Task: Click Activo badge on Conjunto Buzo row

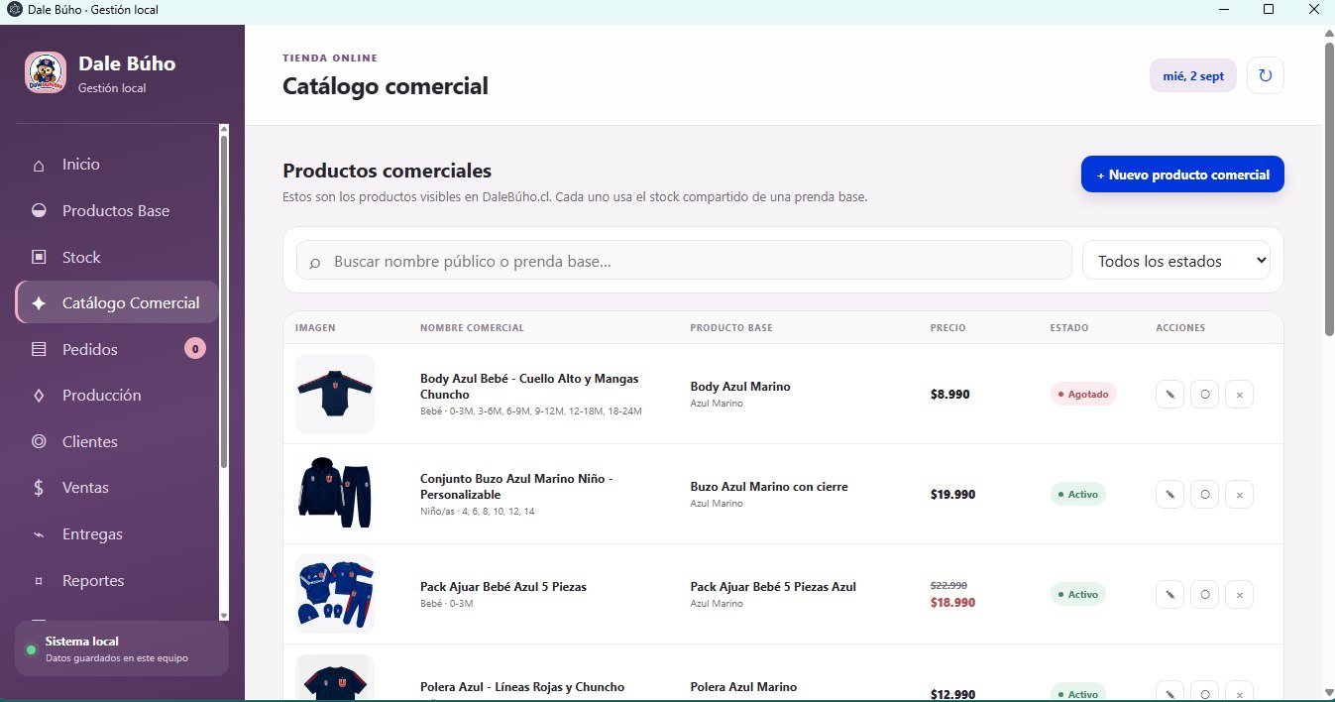Action: [1077, 494]
